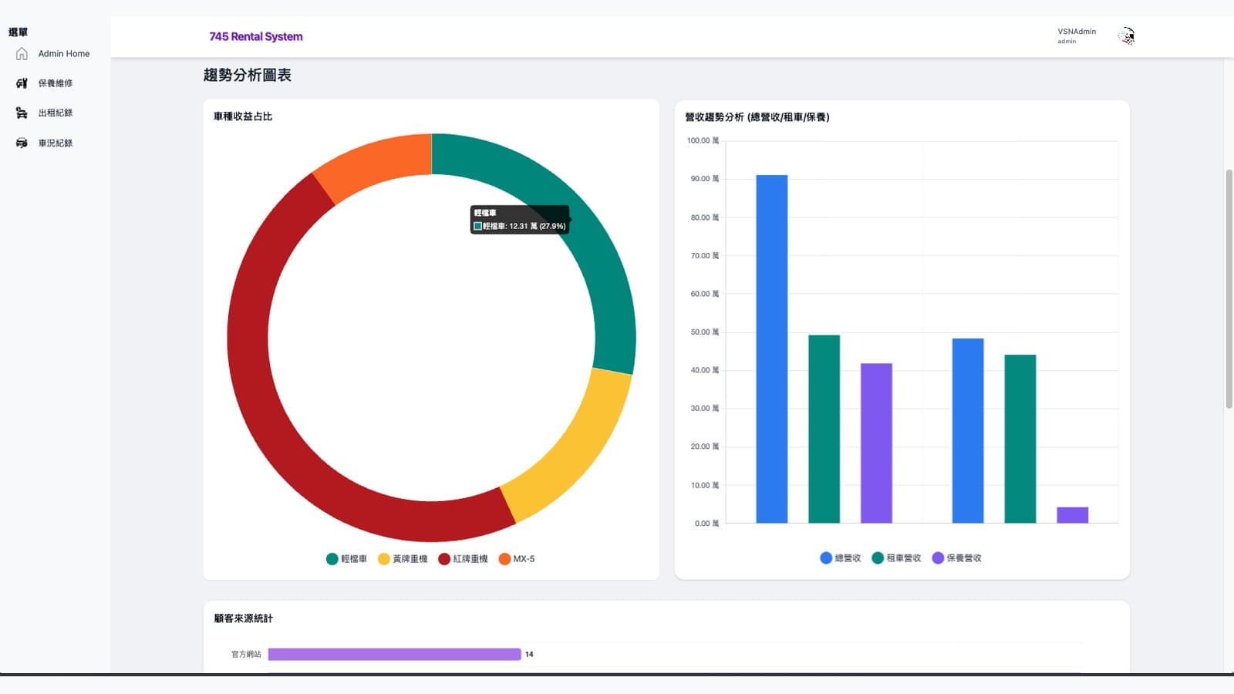Toggle 黃牌重機 in the donut legend
This screenshot has height=694, width=1234.
[x=403, y=559]
